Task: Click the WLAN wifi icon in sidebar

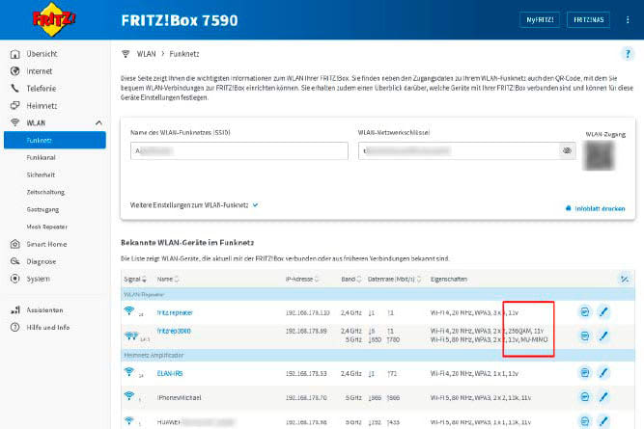Action: click(x=14, y=122)
